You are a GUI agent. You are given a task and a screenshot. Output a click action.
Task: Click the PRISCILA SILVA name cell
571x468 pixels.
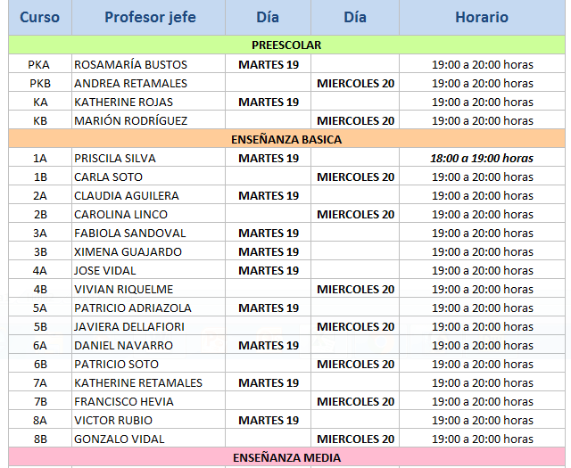tap(115, 158)
